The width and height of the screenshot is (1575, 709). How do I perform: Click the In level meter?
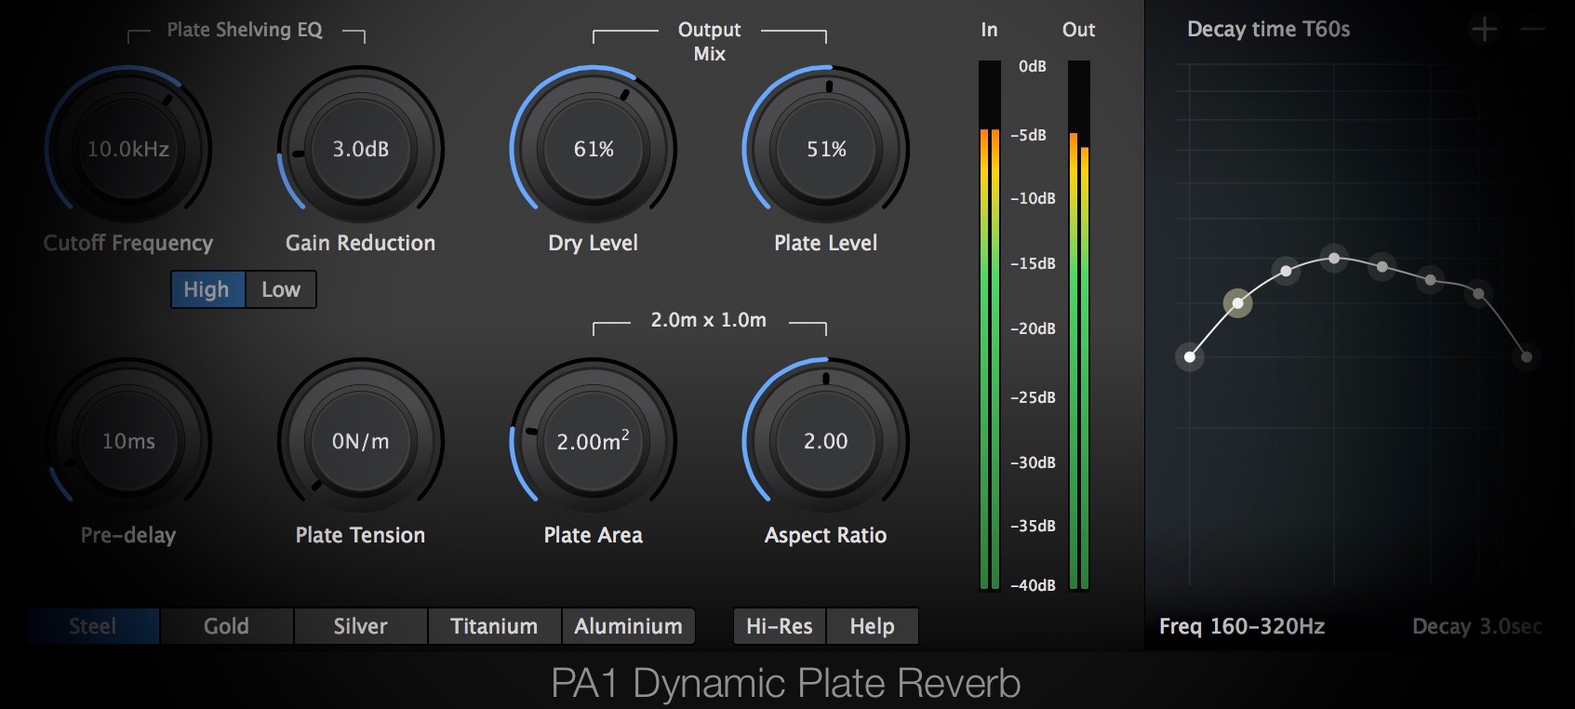(990, 326)
